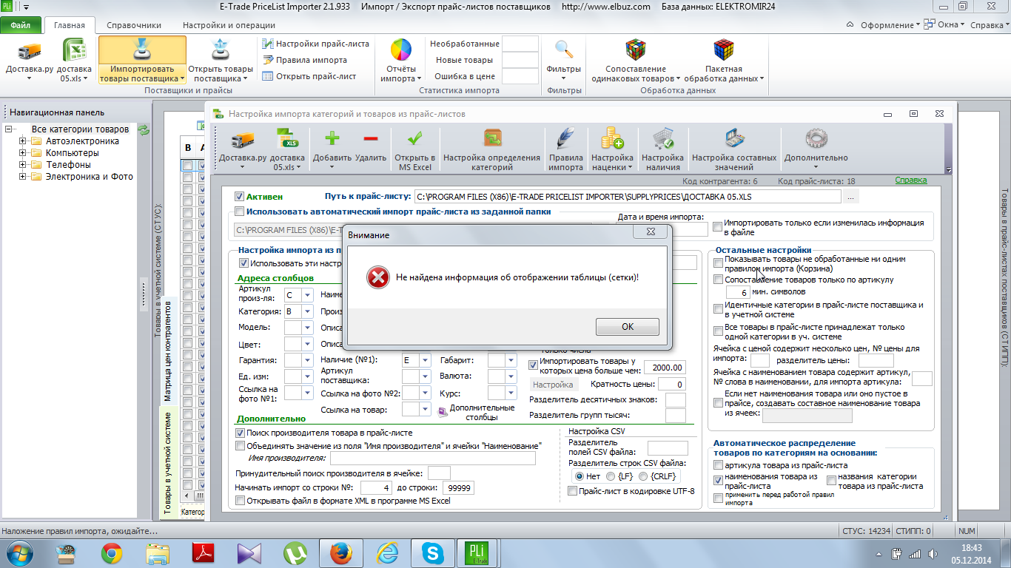Click the green plus Добавить icon
Image resolution: width=1011 pixels, height=568 pixels.
tap(332, 138)
